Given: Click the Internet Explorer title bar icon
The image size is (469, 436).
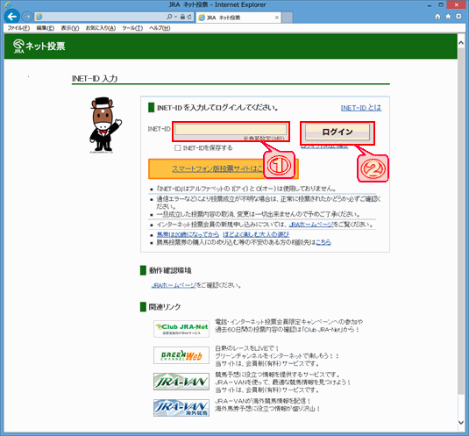Looking at the screenshot, I should pyautogui.click(x=8, y=4).
